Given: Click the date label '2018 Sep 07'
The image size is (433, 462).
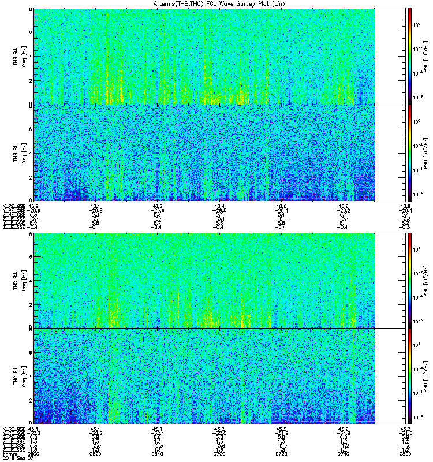Looking at the screenshot, I should tap(18, 458).
